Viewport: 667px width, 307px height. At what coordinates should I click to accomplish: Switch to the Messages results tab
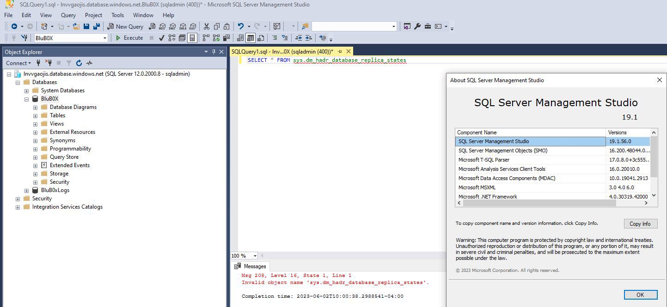tap(250, 266)
